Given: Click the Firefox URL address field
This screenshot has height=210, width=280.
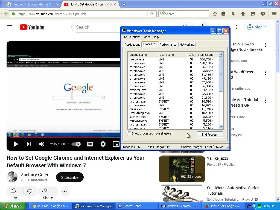Looking at the screenshot, I should pos(82,14).
